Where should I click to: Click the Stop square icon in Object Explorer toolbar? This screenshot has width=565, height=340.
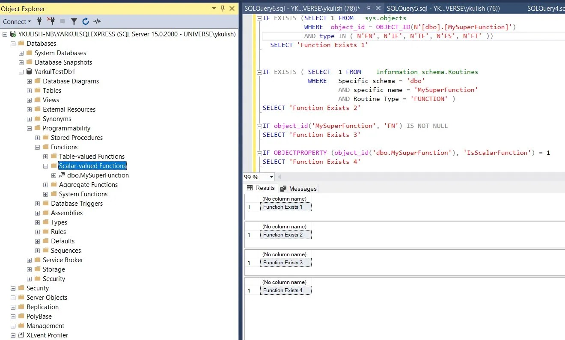[62, 21]
